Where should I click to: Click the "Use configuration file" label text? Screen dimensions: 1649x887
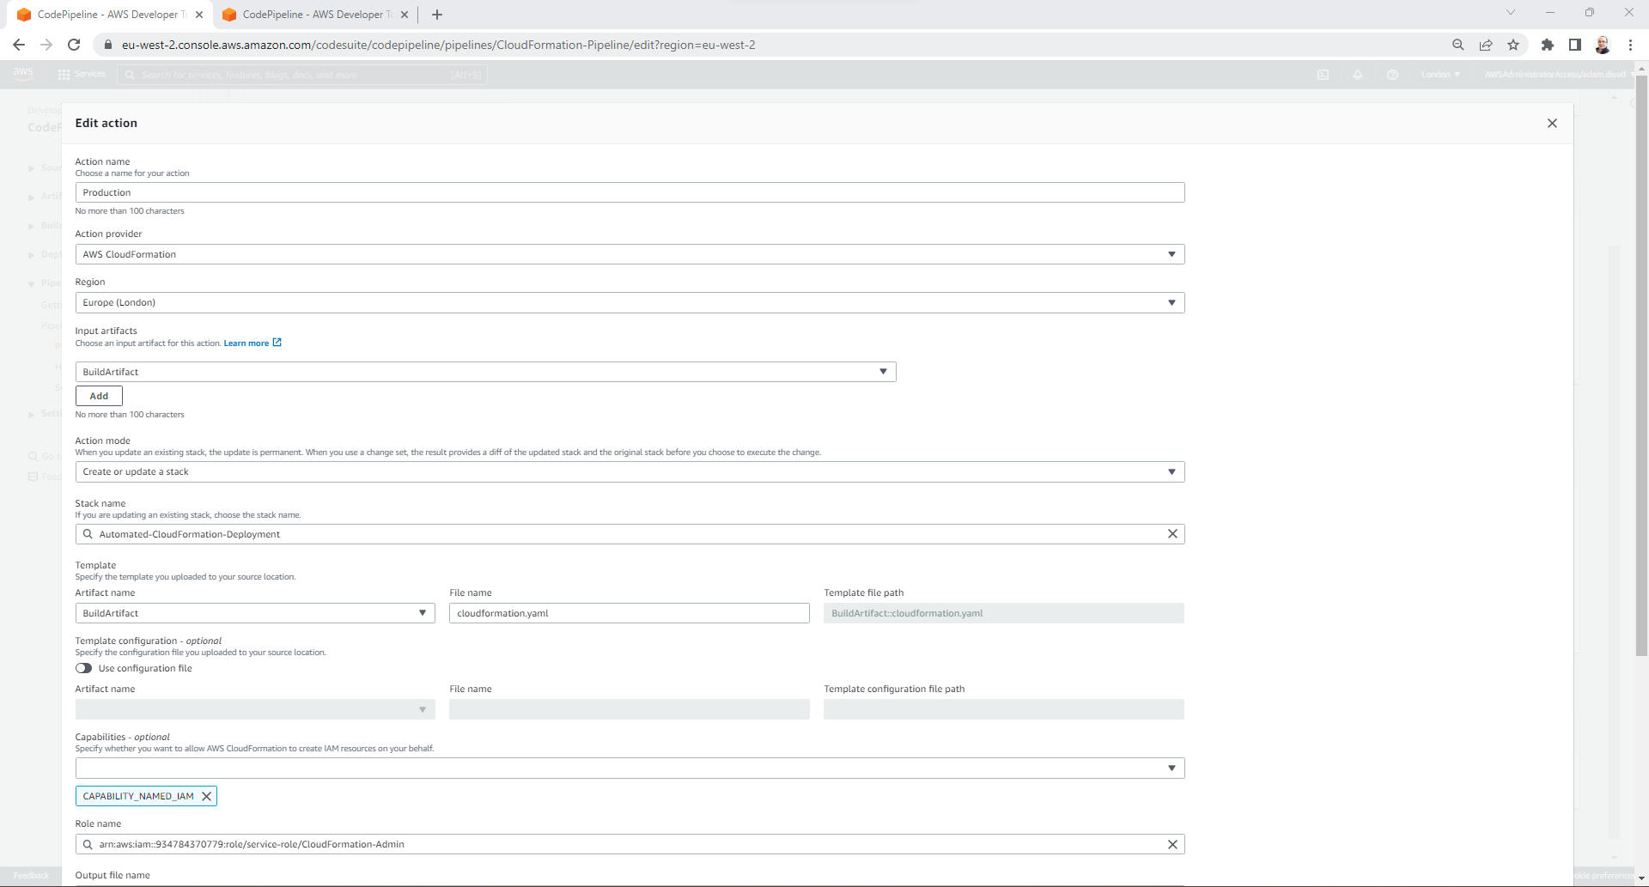point(145,668)
